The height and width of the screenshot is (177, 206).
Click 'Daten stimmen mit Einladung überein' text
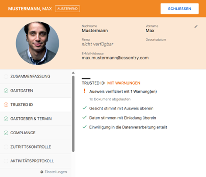pos(123,118)
